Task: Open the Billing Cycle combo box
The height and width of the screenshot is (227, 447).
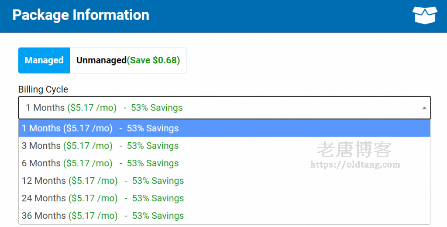Action: tap(218, 107)
